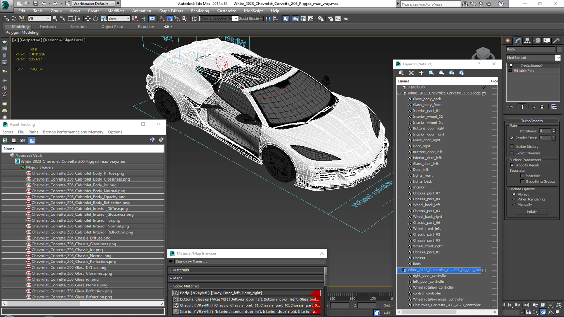Open the Create Selection Set dropdown
This screenshot has width=564, height=317.
236,18
